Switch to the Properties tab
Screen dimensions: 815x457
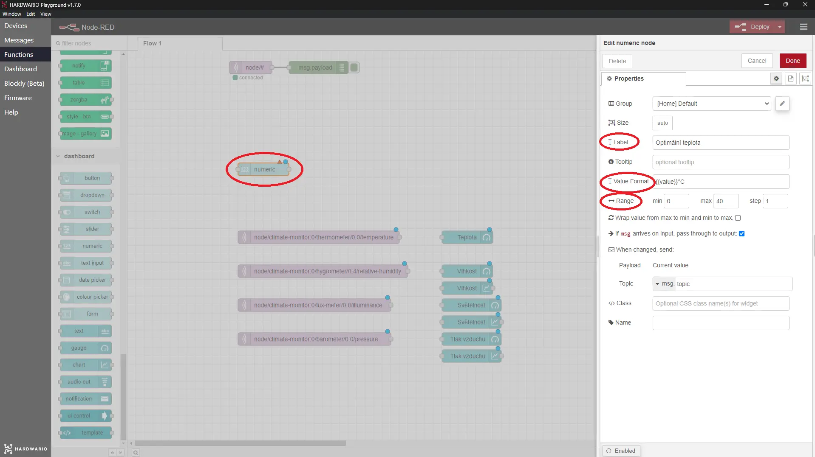coord(643,79)
